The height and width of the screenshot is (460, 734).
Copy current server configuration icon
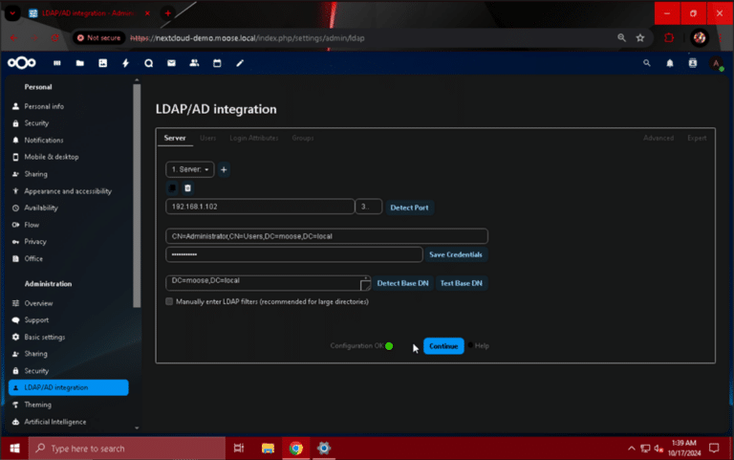pos(172,187)
